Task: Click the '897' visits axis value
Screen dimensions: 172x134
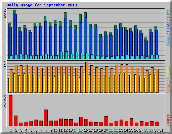Action: point(5,64)
